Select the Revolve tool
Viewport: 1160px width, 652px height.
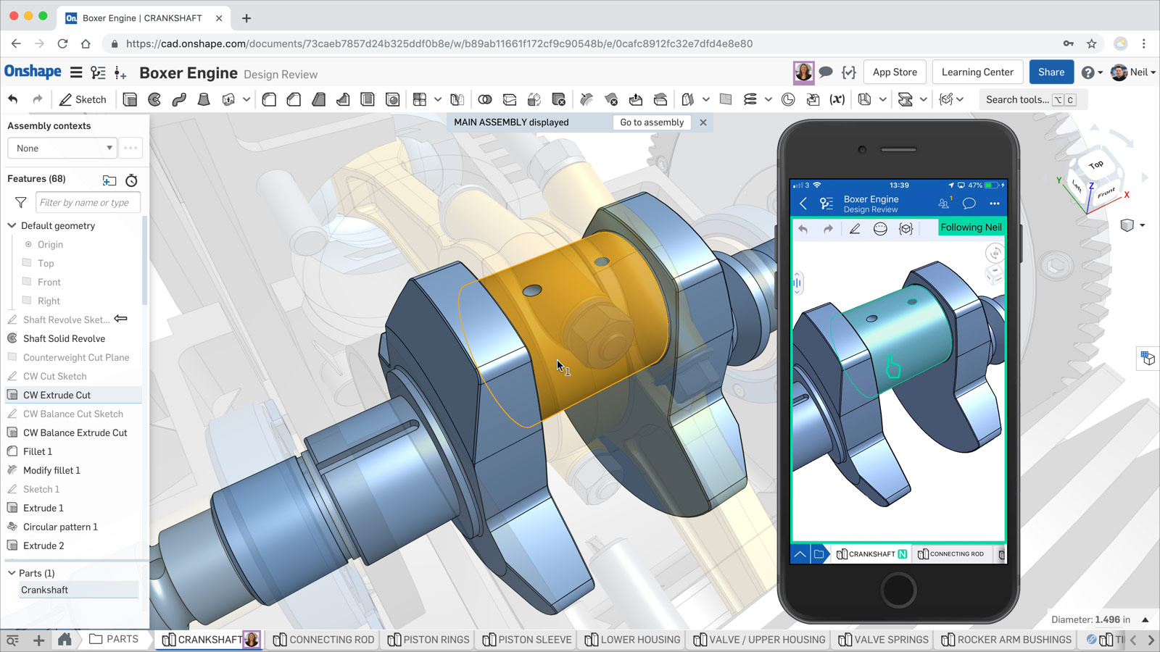pyautogui.click(x=154, y=99)
